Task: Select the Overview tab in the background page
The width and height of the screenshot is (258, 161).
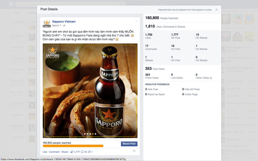Action: tap(19, 22)
